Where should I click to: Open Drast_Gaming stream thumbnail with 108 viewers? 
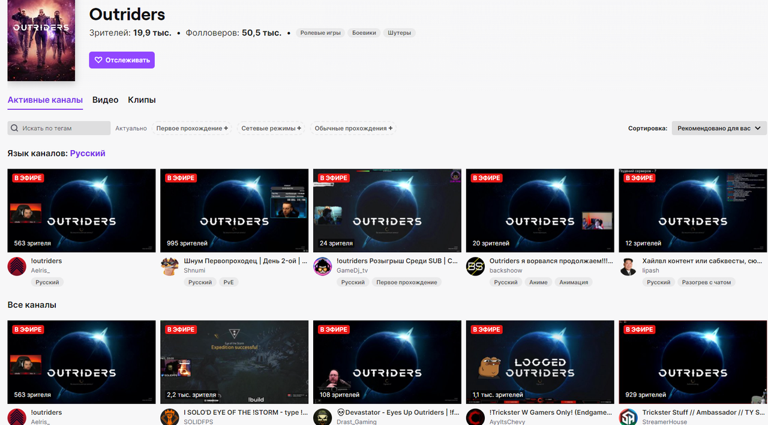(387, 362)
